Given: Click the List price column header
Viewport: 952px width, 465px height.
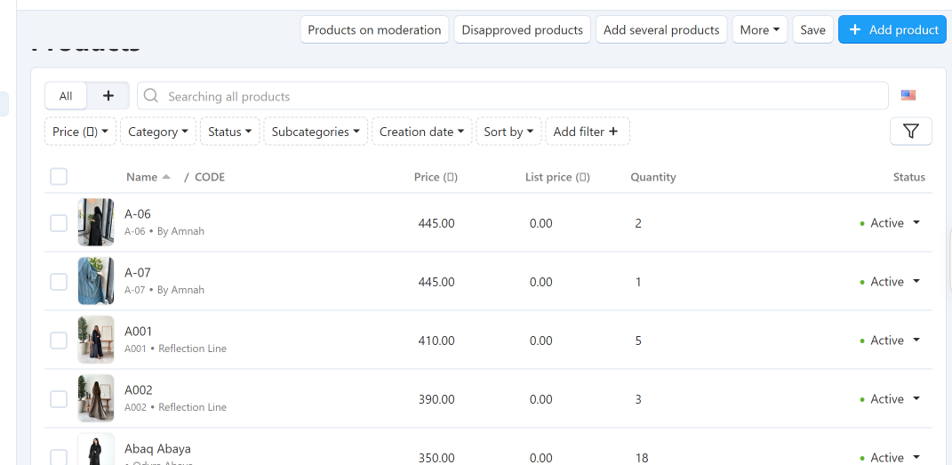Looking at the screenshot, I should point(557,177).
